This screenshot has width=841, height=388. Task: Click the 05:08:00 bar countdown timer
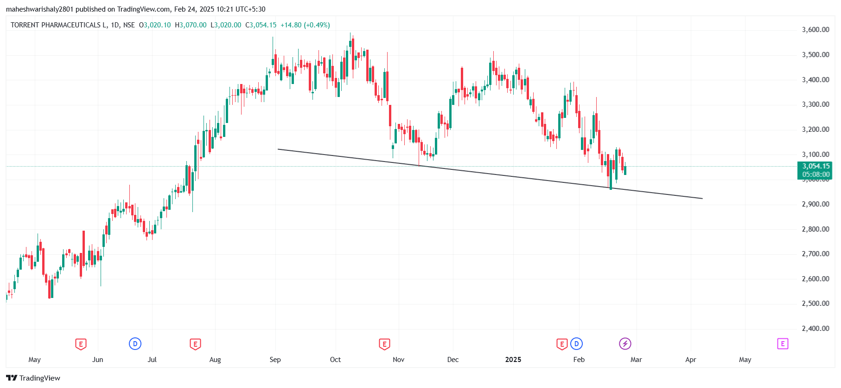point(815,175)
